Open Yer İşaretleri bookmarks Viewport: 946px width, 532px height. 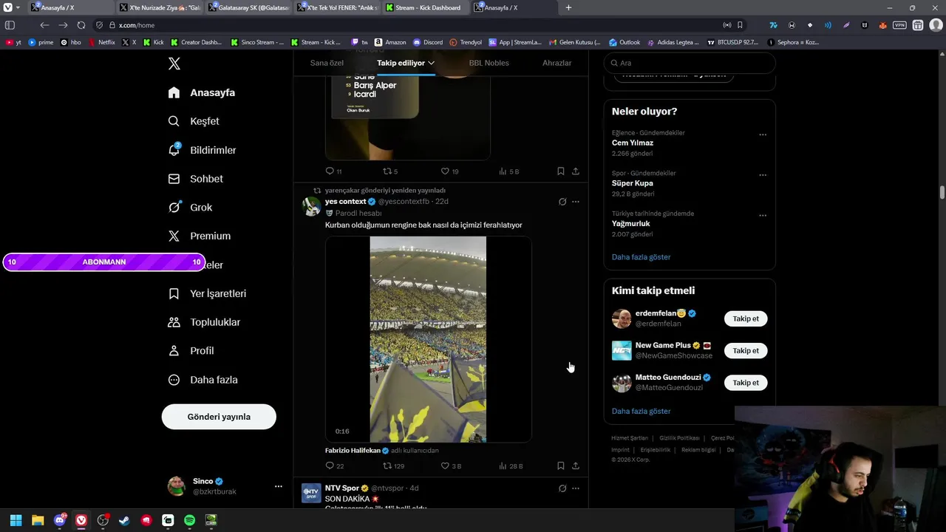click(x=207, y=293)
